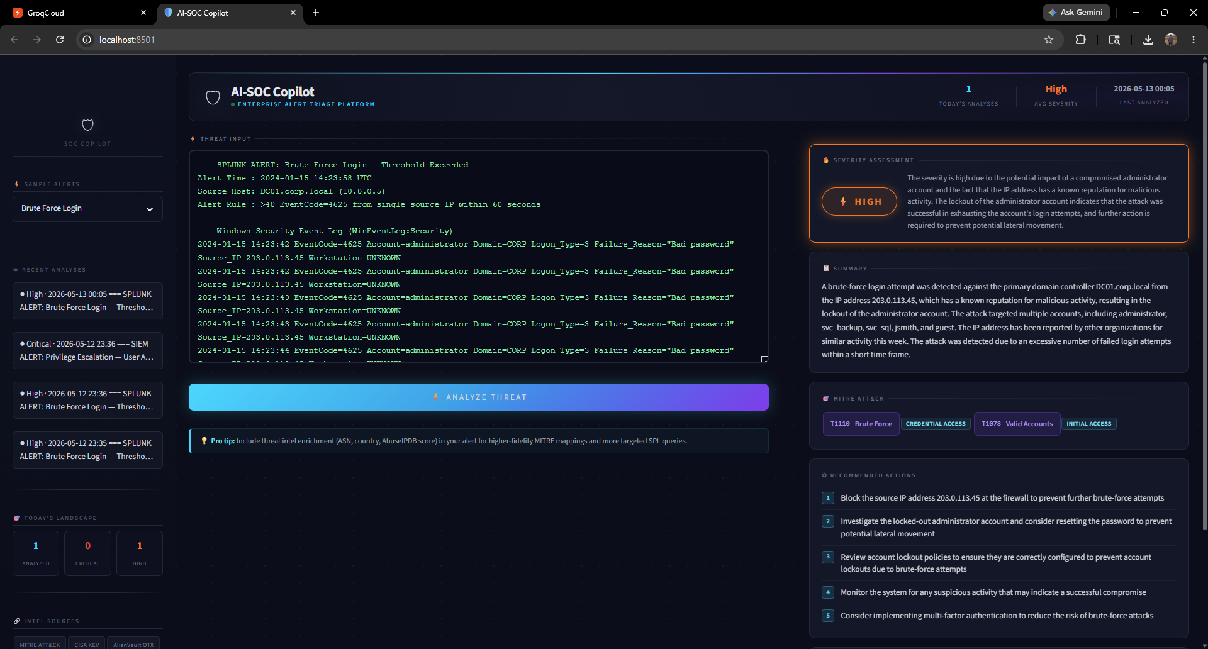1208x649 pixels.
Task: Click the Last Analyzed timestamp 2026-05-13 00:05
Action: coord(1144,89)
